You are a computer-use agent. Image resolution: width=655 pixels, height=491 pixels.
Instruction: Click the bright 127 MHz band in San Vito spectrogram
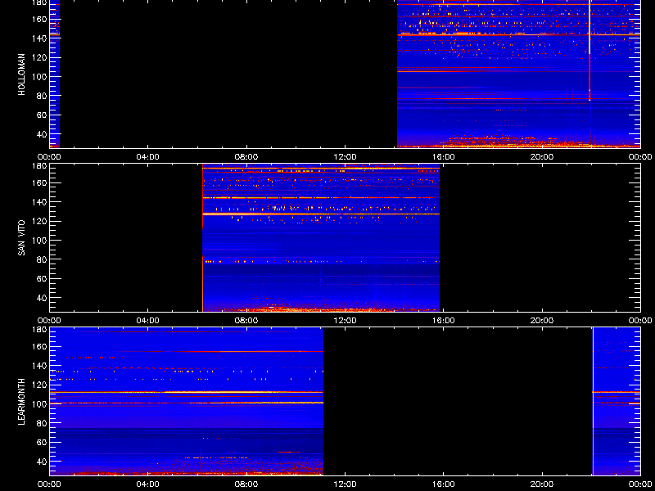[x=321, y=214]
